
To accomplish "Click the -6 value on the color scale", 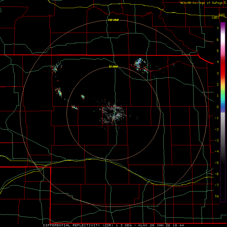I will 217,174.
